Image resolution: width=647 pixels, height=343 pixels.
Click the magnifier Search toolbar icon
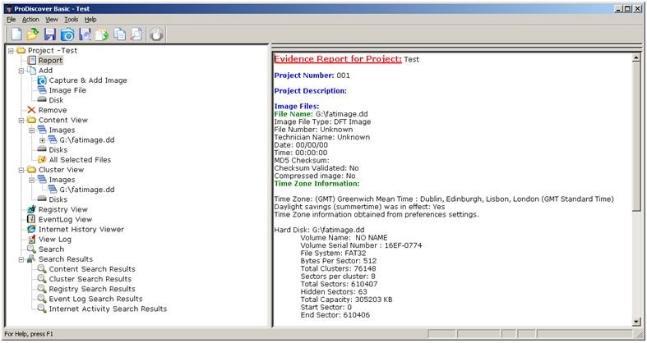coord(136,34)
